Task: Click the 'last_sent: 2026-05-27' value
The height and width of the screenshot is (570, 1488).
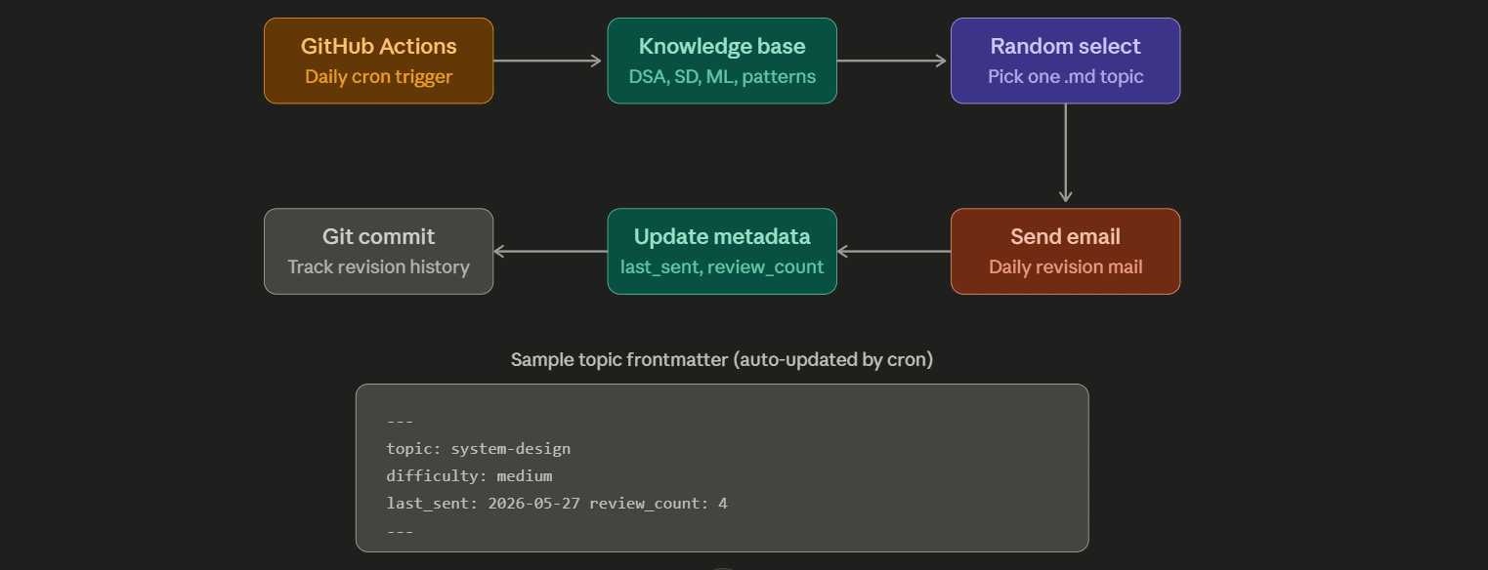Action: 484,504
